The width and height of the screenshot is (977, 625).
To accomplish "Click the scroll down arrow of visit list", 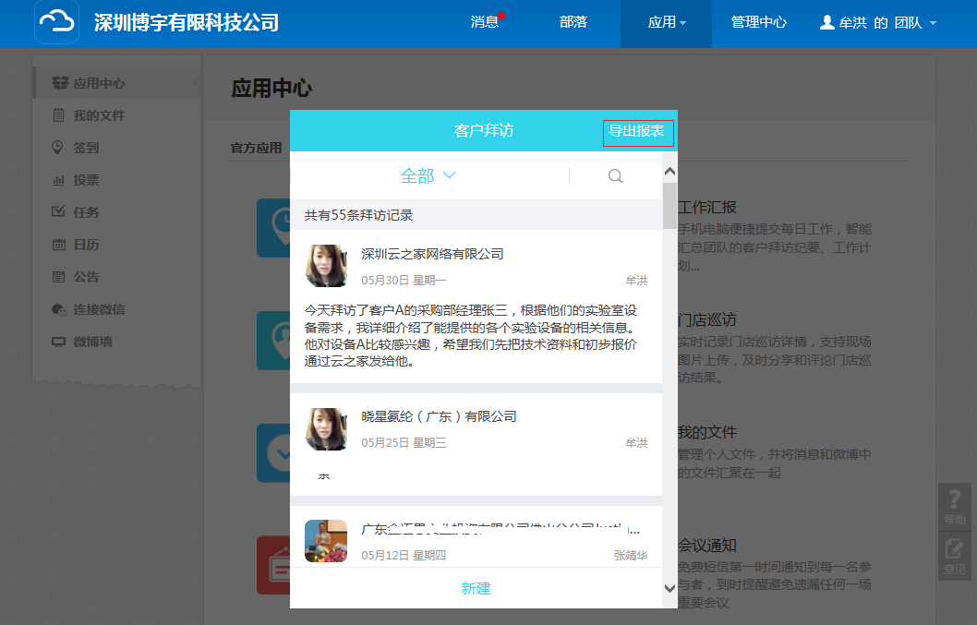I will click(669, 588).
